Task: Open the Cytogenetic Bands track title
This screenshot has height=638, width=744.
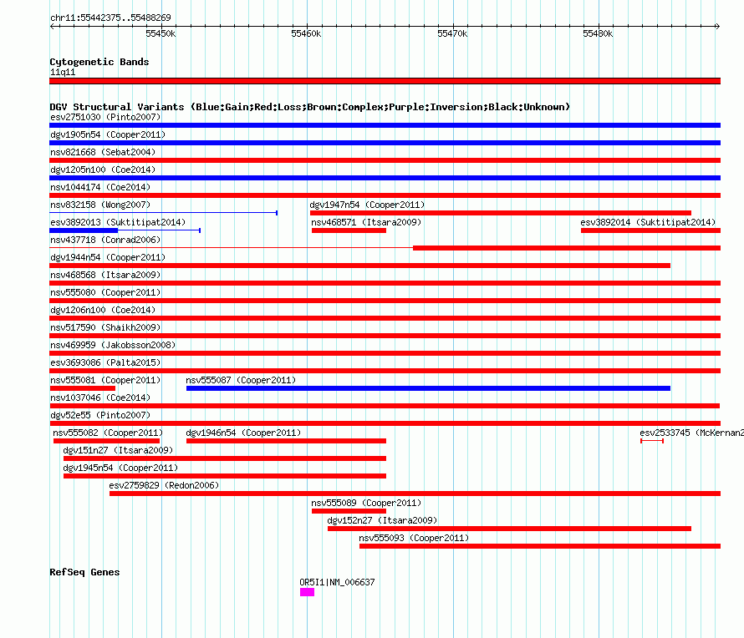Action: click(x=99, y=62)
